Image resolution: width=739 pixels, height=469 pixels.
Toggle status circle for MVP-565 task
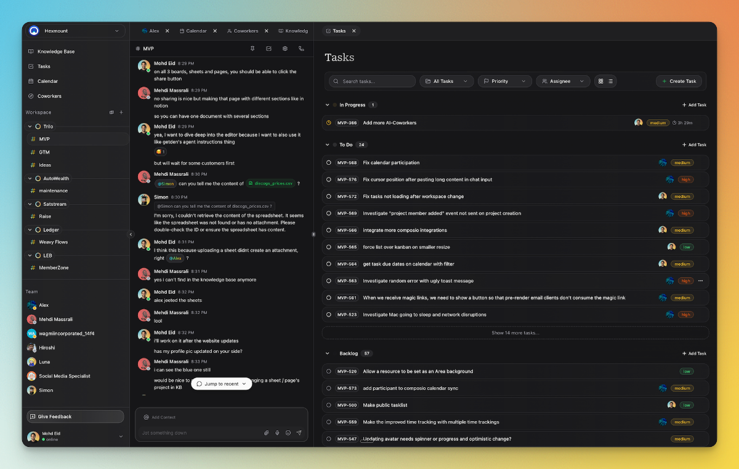(329, 247)
